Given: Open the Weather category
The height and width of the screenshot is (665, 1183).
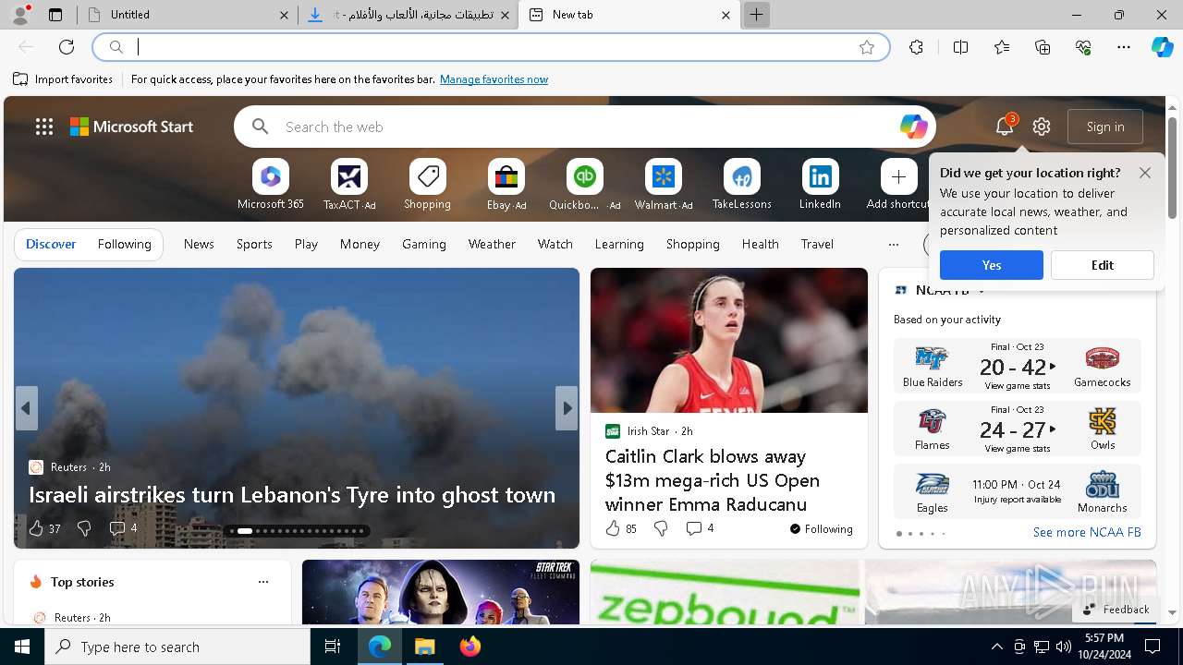Looking at the screenshot, I should click(492, 244).
